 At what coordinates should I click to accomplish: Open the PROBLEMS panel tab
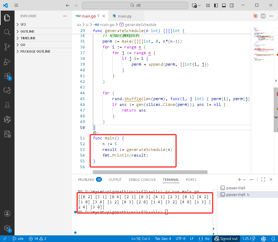pos(90,180)
